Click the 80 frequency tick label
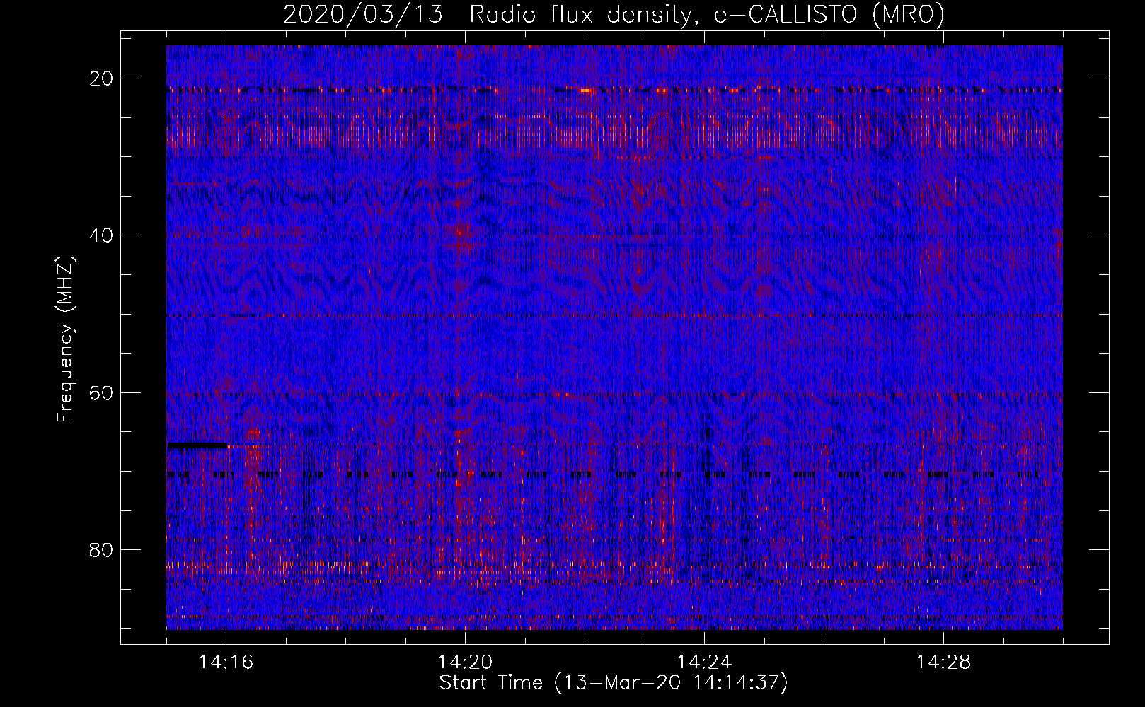The width and height of the screenshot is (1145, 707). coord(102,549)
